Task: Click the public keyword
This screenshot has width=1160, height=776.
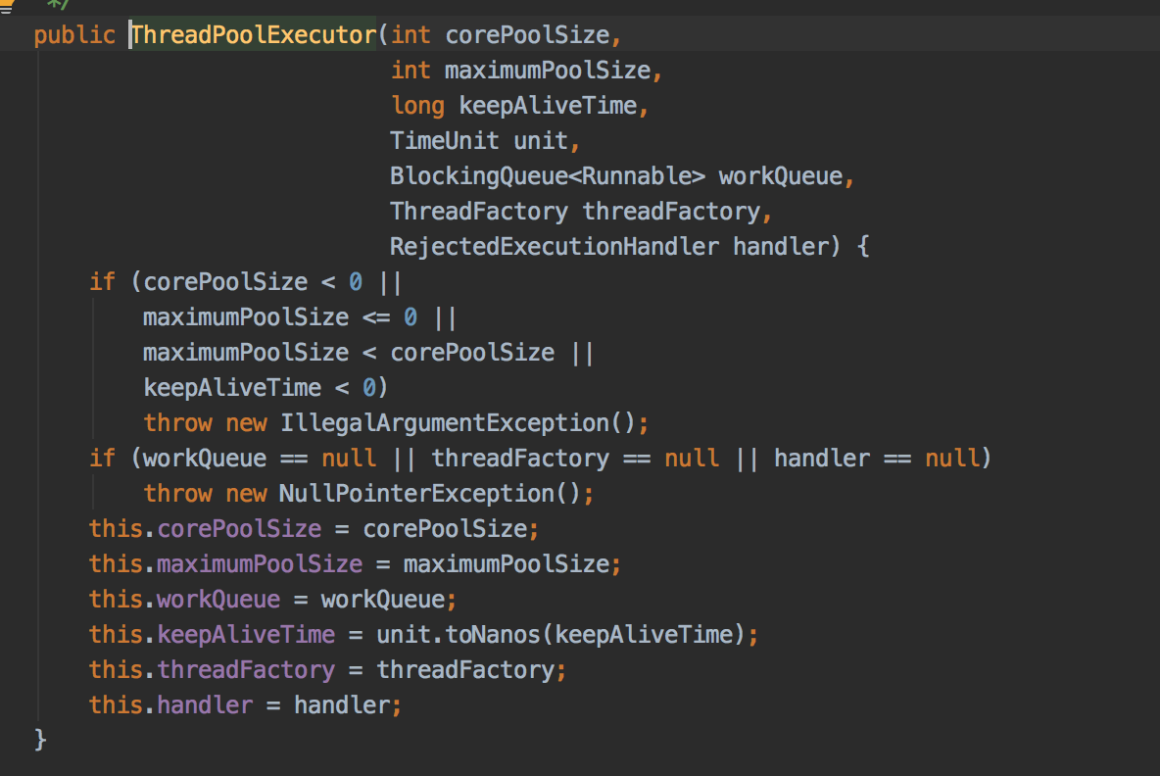Action: pyautogui.click(x=74, y=35)
